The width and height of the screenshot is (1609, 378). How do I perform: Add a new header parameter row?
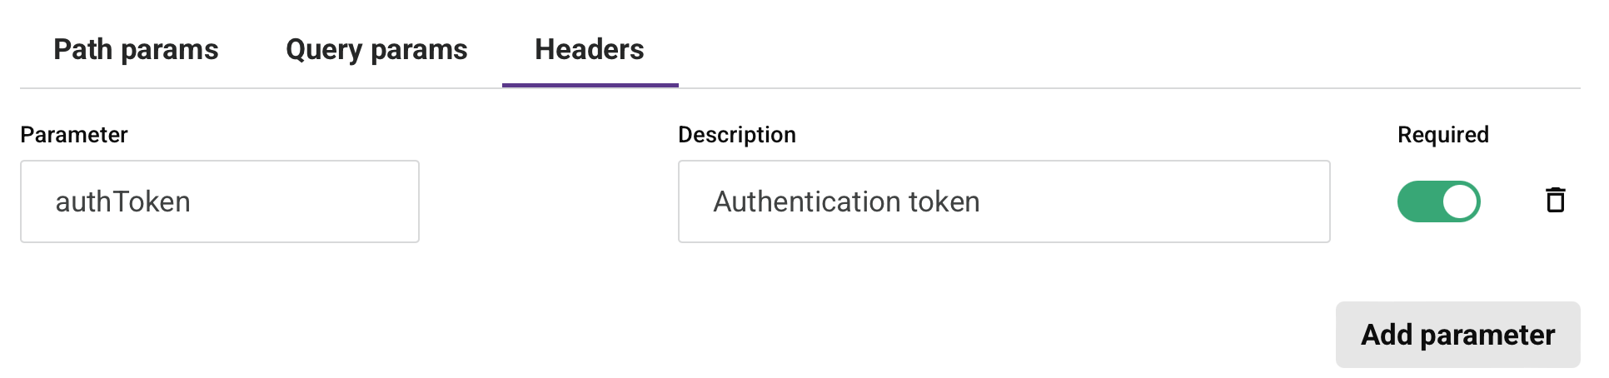pos(1457,335)
